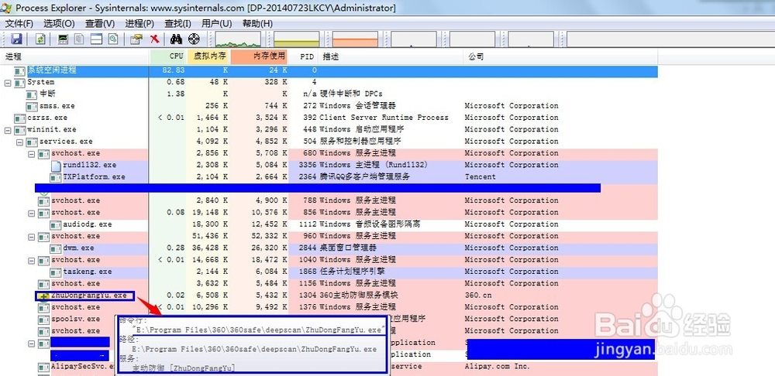Click the red X Kill Process icon
775x376 pixels.
click(155, 39)
